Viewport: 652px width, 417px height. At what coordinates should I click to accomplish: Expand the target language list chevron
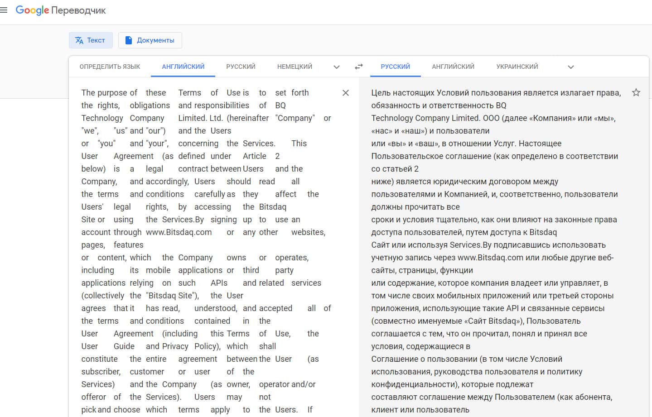(x=571, y=67)
